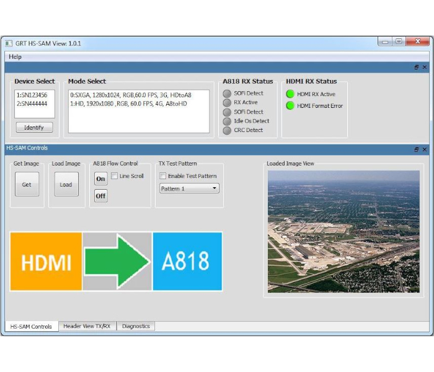Open the Help menu
Viewport: 434px width, 372px height.
tap(15, 56)
